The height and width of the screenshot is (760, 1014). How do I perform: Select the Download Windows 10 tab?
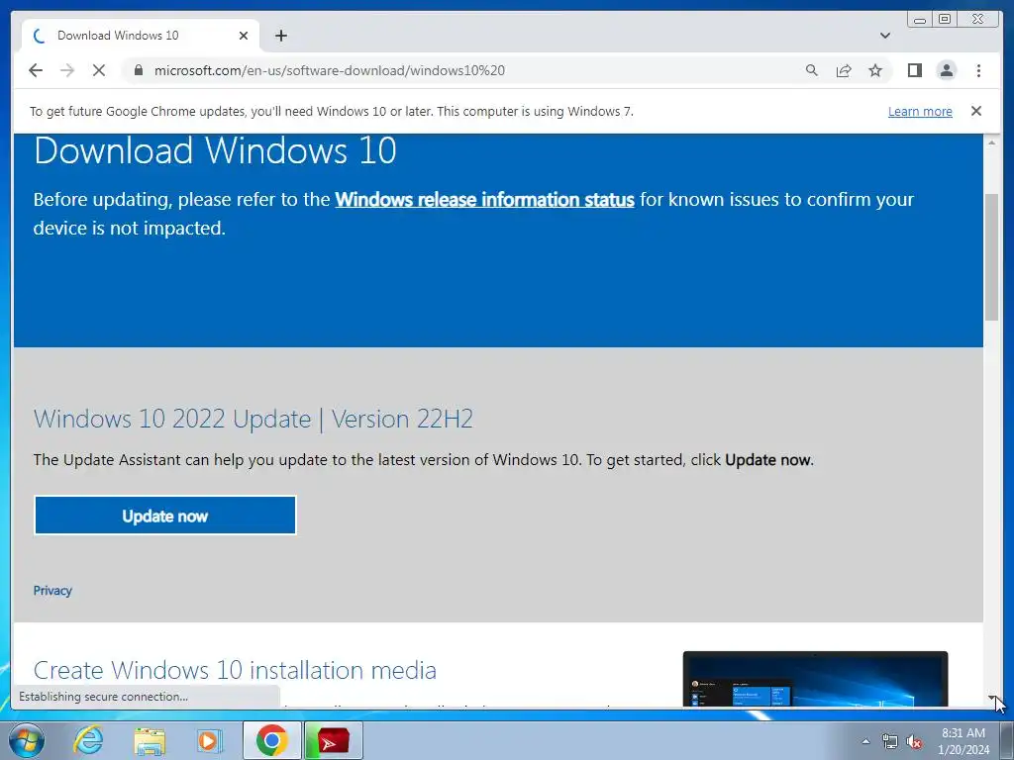coord(141,36)
